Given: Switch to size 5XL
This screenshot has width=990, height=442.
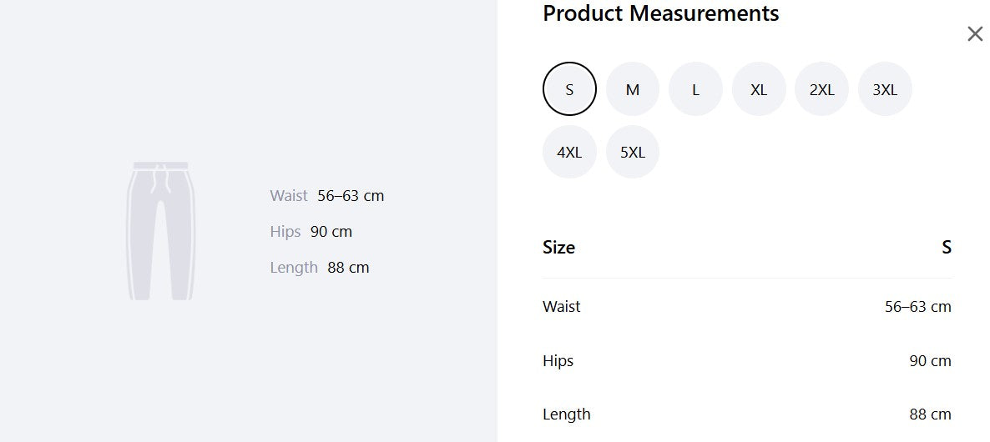Looking at the screenshot, I should pos(633,152).
